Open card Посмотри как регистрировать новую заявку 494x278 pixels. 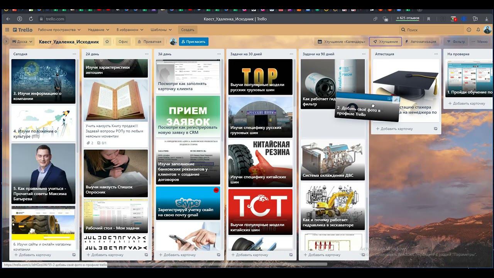(x=188, y=117)
